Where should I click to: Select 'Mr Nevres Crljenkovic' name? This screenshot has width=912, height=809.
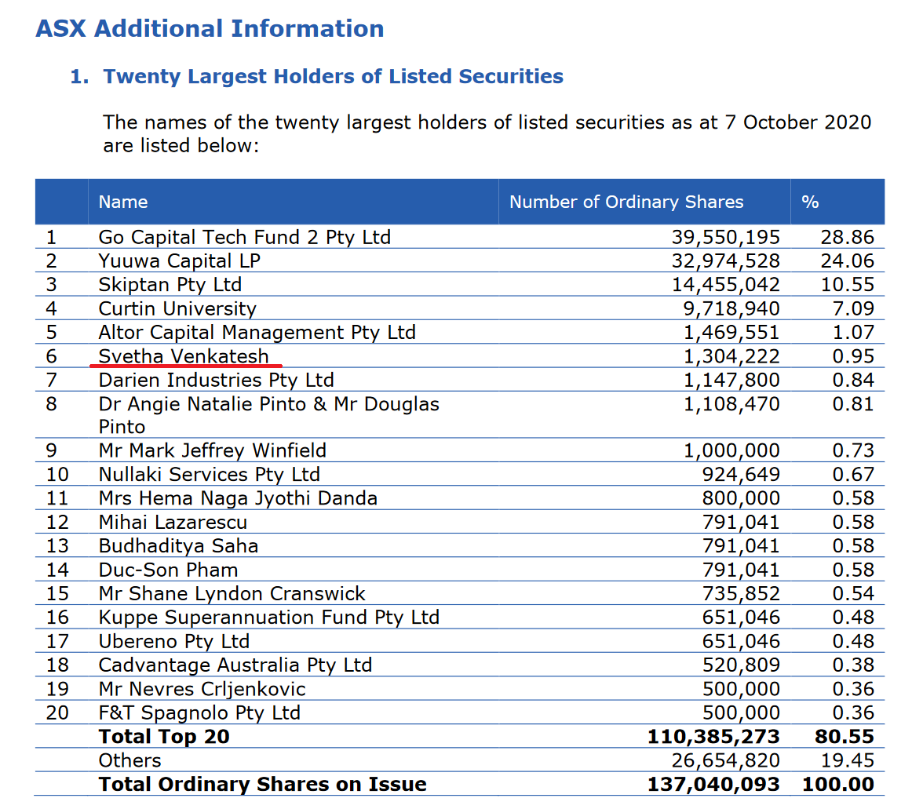202,689
